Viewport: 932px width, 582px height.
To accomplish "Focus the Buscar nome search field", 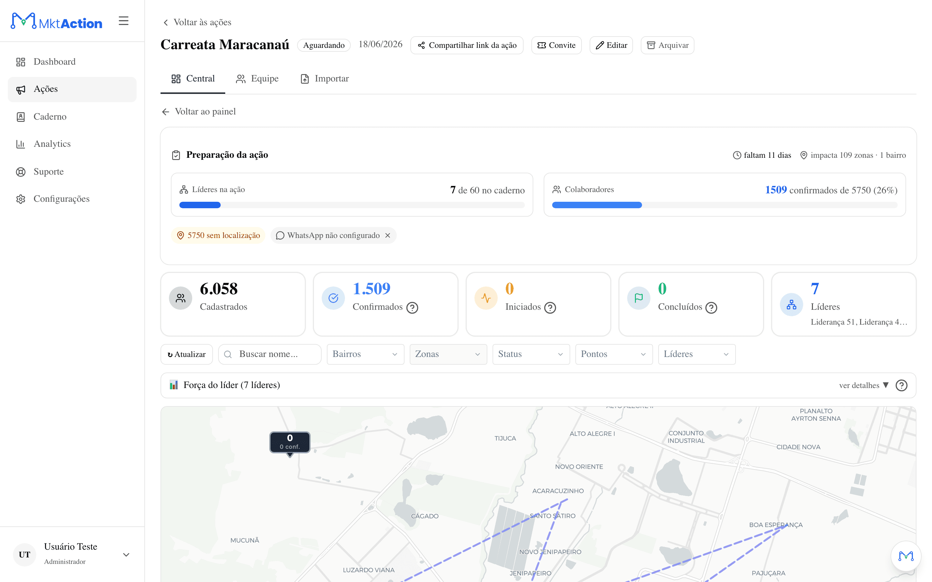I will 270,354.
